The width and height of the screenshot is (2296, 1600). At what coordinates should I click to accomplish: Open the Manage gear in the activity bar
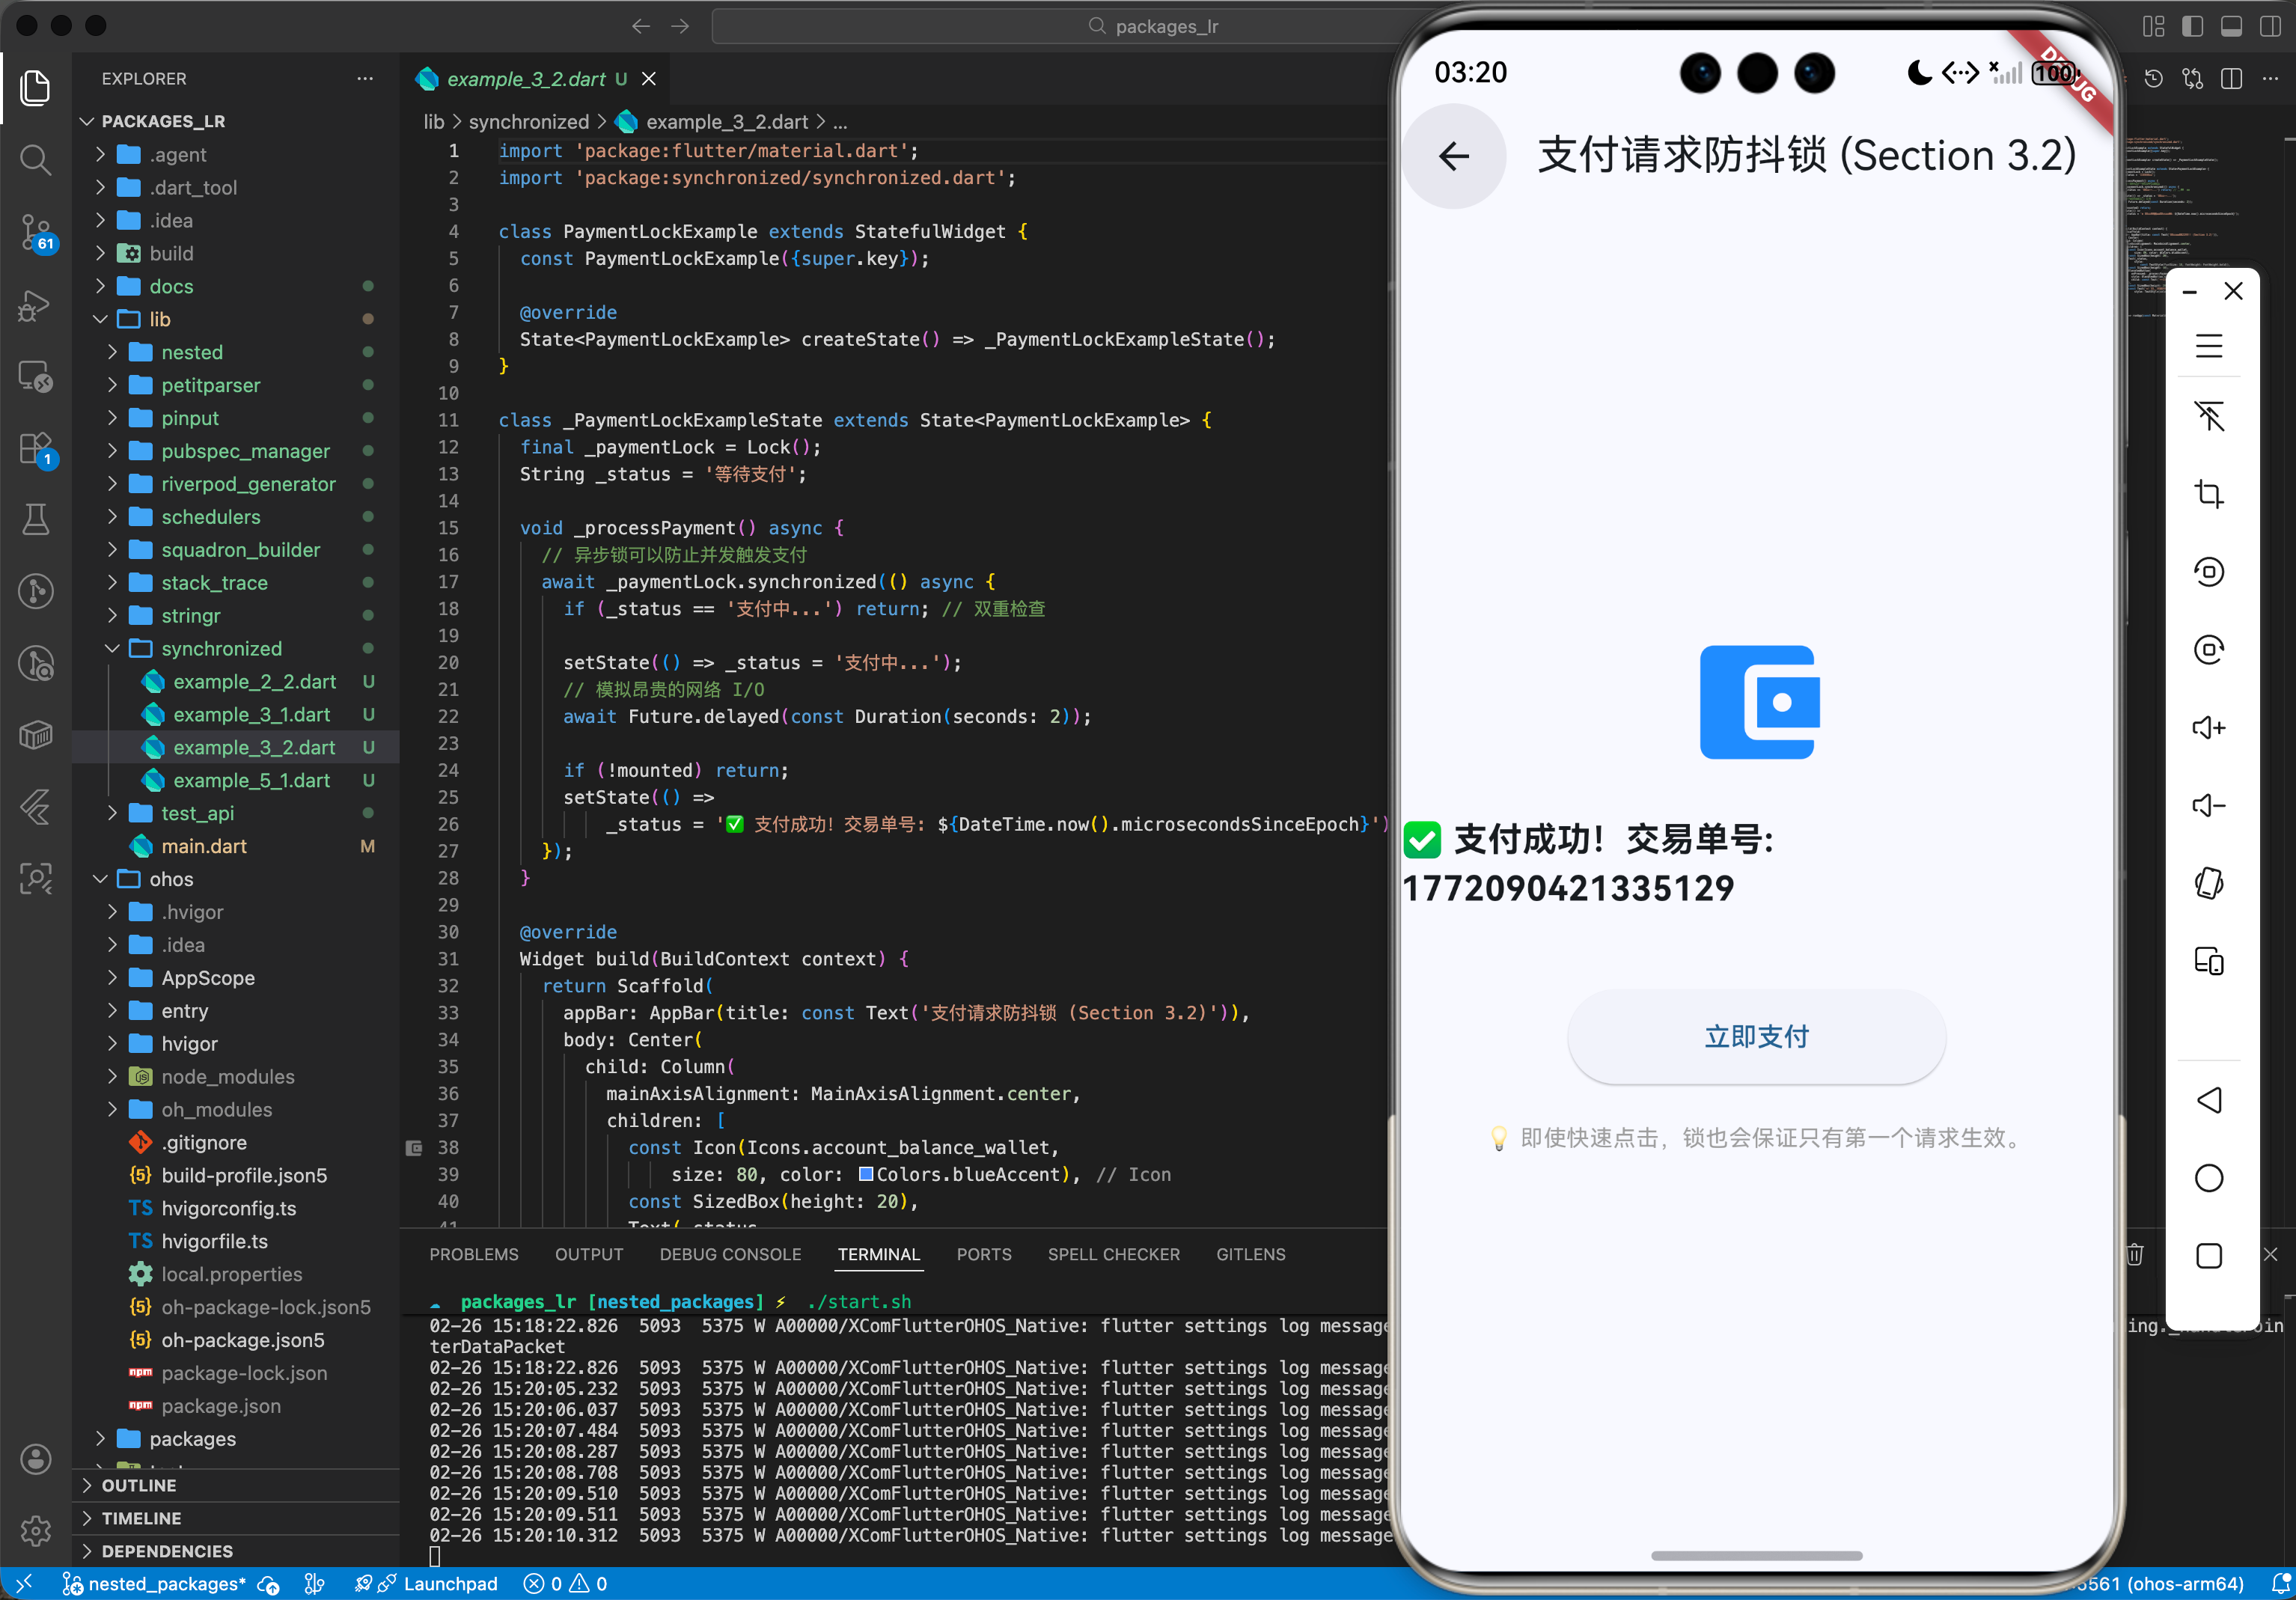(36, 1530)
